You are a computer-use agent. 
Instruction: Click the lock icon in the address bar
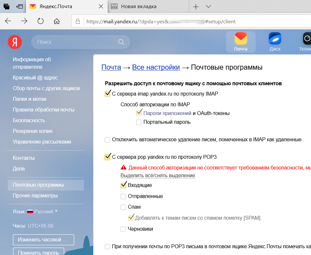point(78,21)
